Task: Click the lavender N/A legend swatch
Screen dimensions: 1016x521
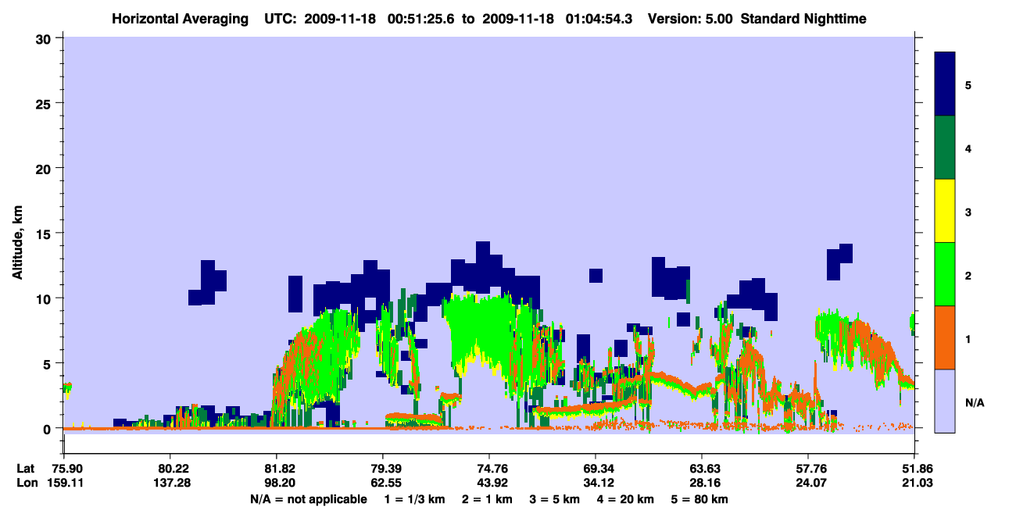Action: tap(946, 401)
